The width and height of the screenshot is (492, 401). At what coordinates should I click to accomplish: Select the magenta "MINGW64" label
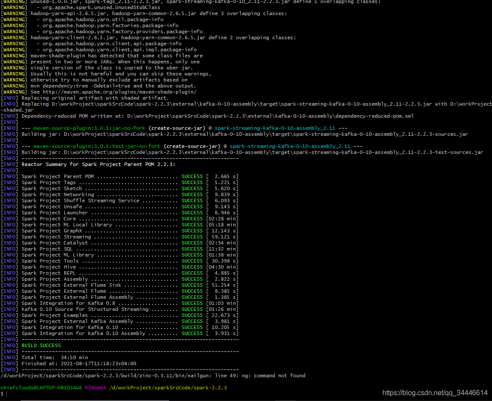point(95,388)
